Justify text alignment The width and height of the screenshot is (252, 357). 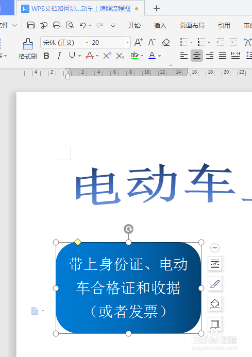(223, 56)
